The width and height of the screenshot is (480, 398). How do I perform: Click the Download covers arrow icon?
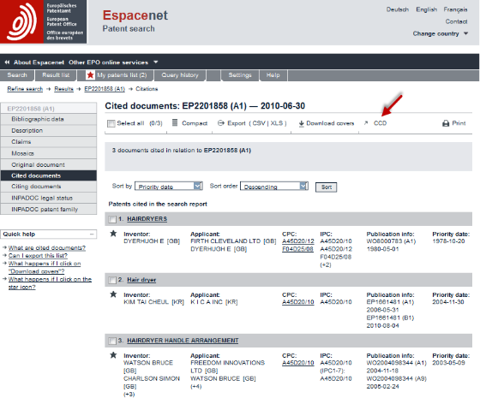301,123
